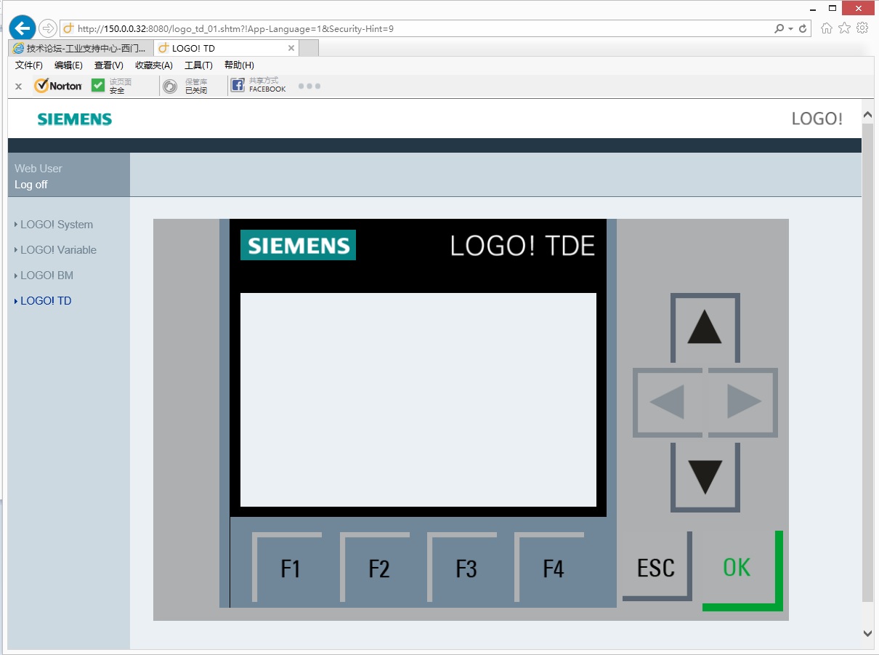Click the down arrow key on LOGO! TDE

point(705,477)
